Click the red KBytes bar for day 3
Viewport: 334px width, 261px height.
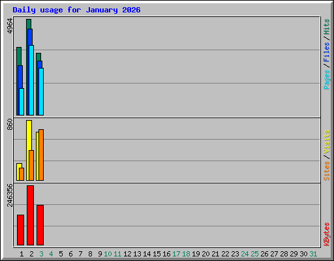40,225
